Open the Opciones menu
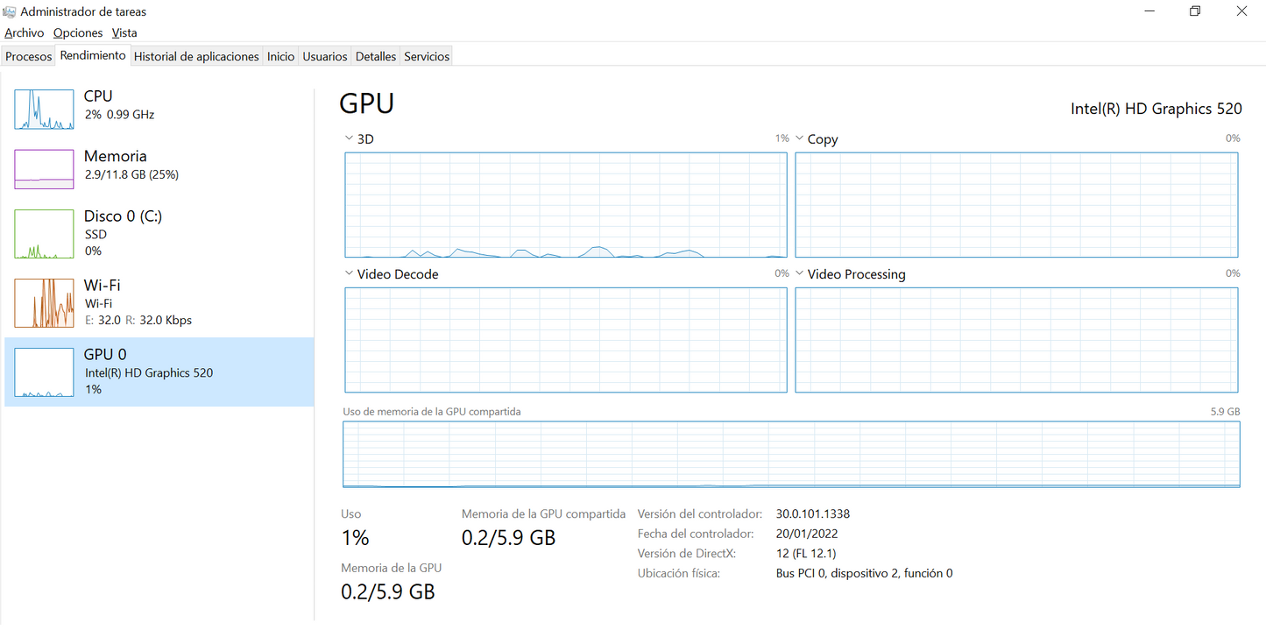Viewport: 1266px width, 630px height. (x=78, y=32)
